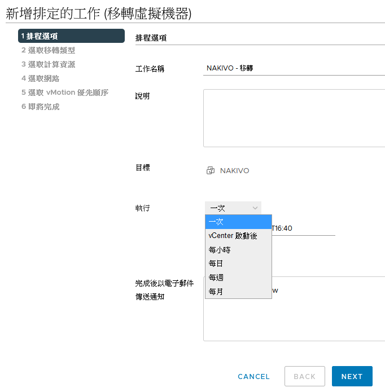Jump to step 5 vMotion 優先順序
The height and width of the screenshot is (392, 385).
[x=65, y=93]
